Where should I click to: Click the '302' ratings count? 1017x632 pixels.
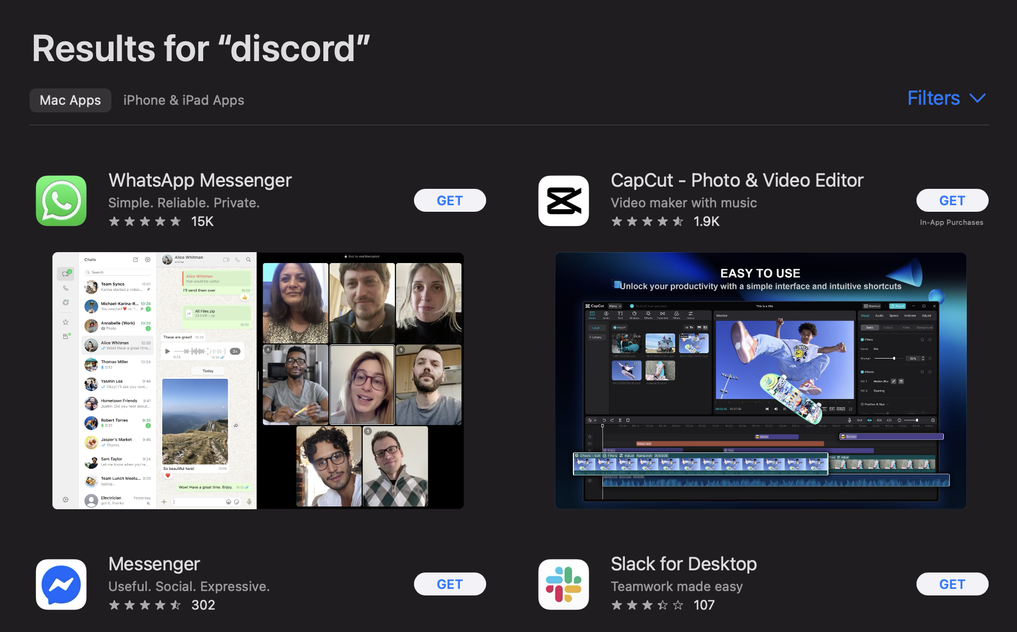click(x=203, y=605)
